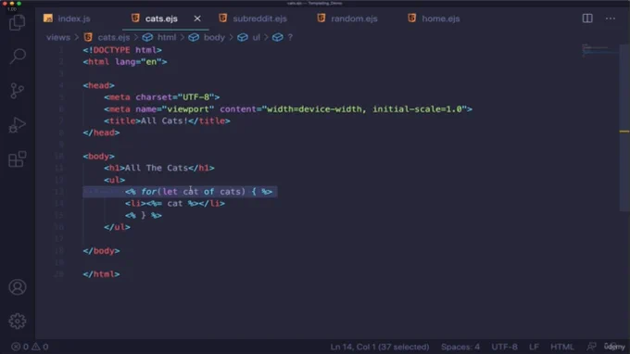The width and height of the screenshot is (630, 354).
Task: Click the vertical scrollbar of the editor
Action: point(624,128)
